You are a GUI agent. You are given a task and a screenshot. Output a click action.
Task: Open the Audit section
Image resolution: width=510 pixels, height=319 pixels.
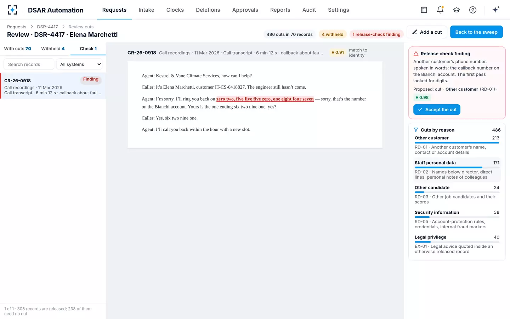pyautogui.click(x=309, y=10)
